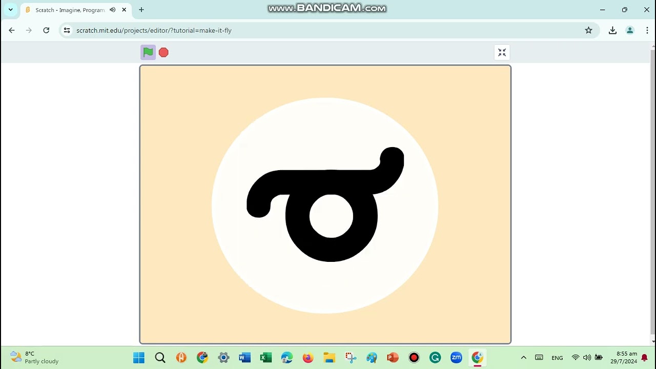Screen dimensions: 656x369
Task: Open Snipping Tool from taskbar
Action: pos(351,358)
